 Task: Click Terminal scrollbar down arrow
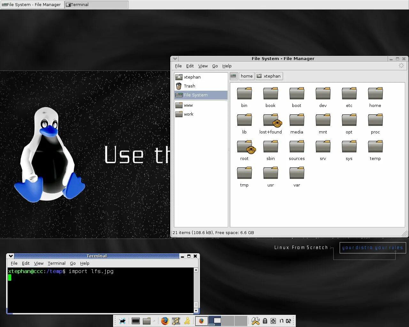[x=196, y=310]
